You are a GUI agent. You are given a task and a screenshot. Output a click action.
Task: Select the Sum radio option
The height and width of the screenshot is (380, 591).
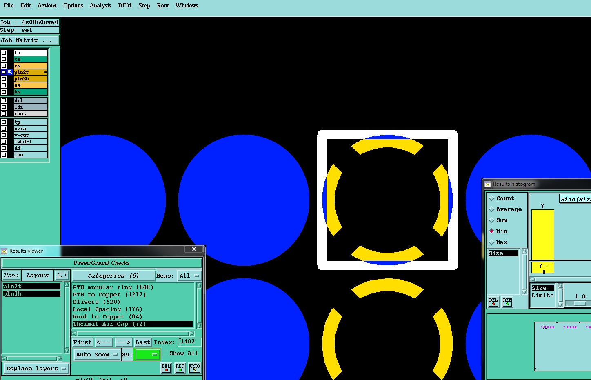(492, 220)
